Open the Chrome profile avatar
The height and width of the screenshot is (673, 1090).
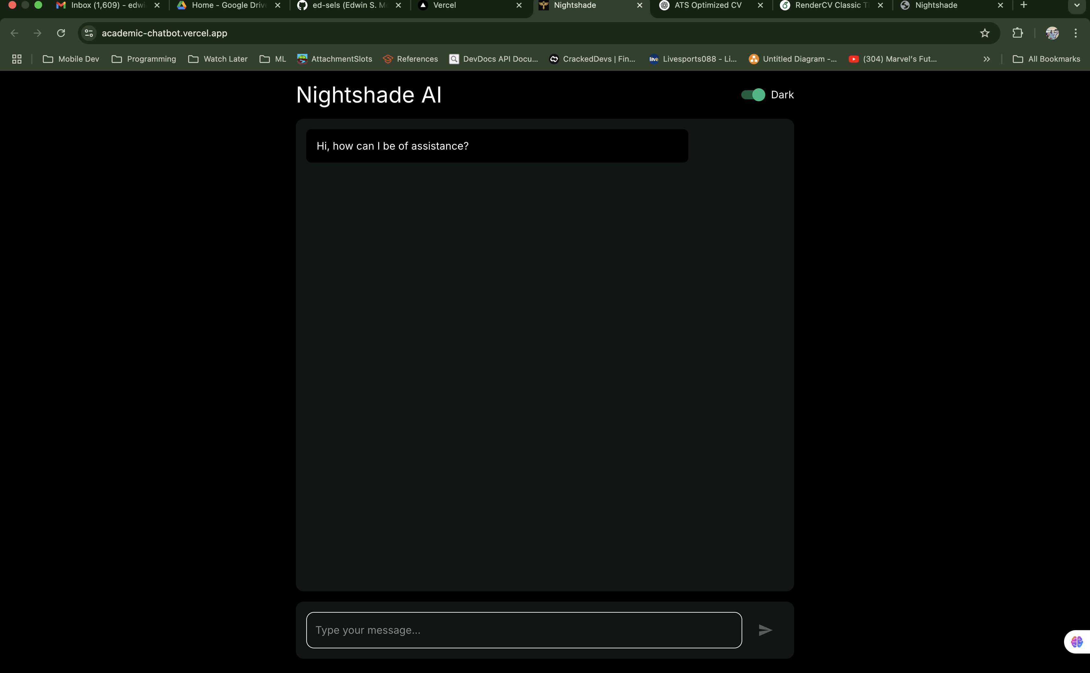coord(1052,33)
